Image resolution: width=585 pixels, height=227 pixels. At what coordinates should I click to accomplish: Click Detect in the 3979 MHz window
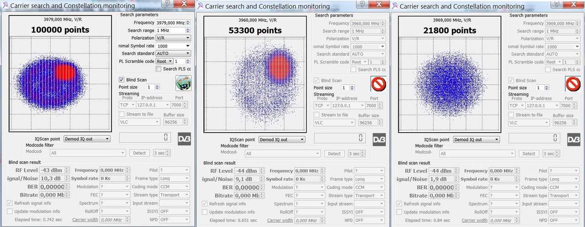click(x=139, y=153)
